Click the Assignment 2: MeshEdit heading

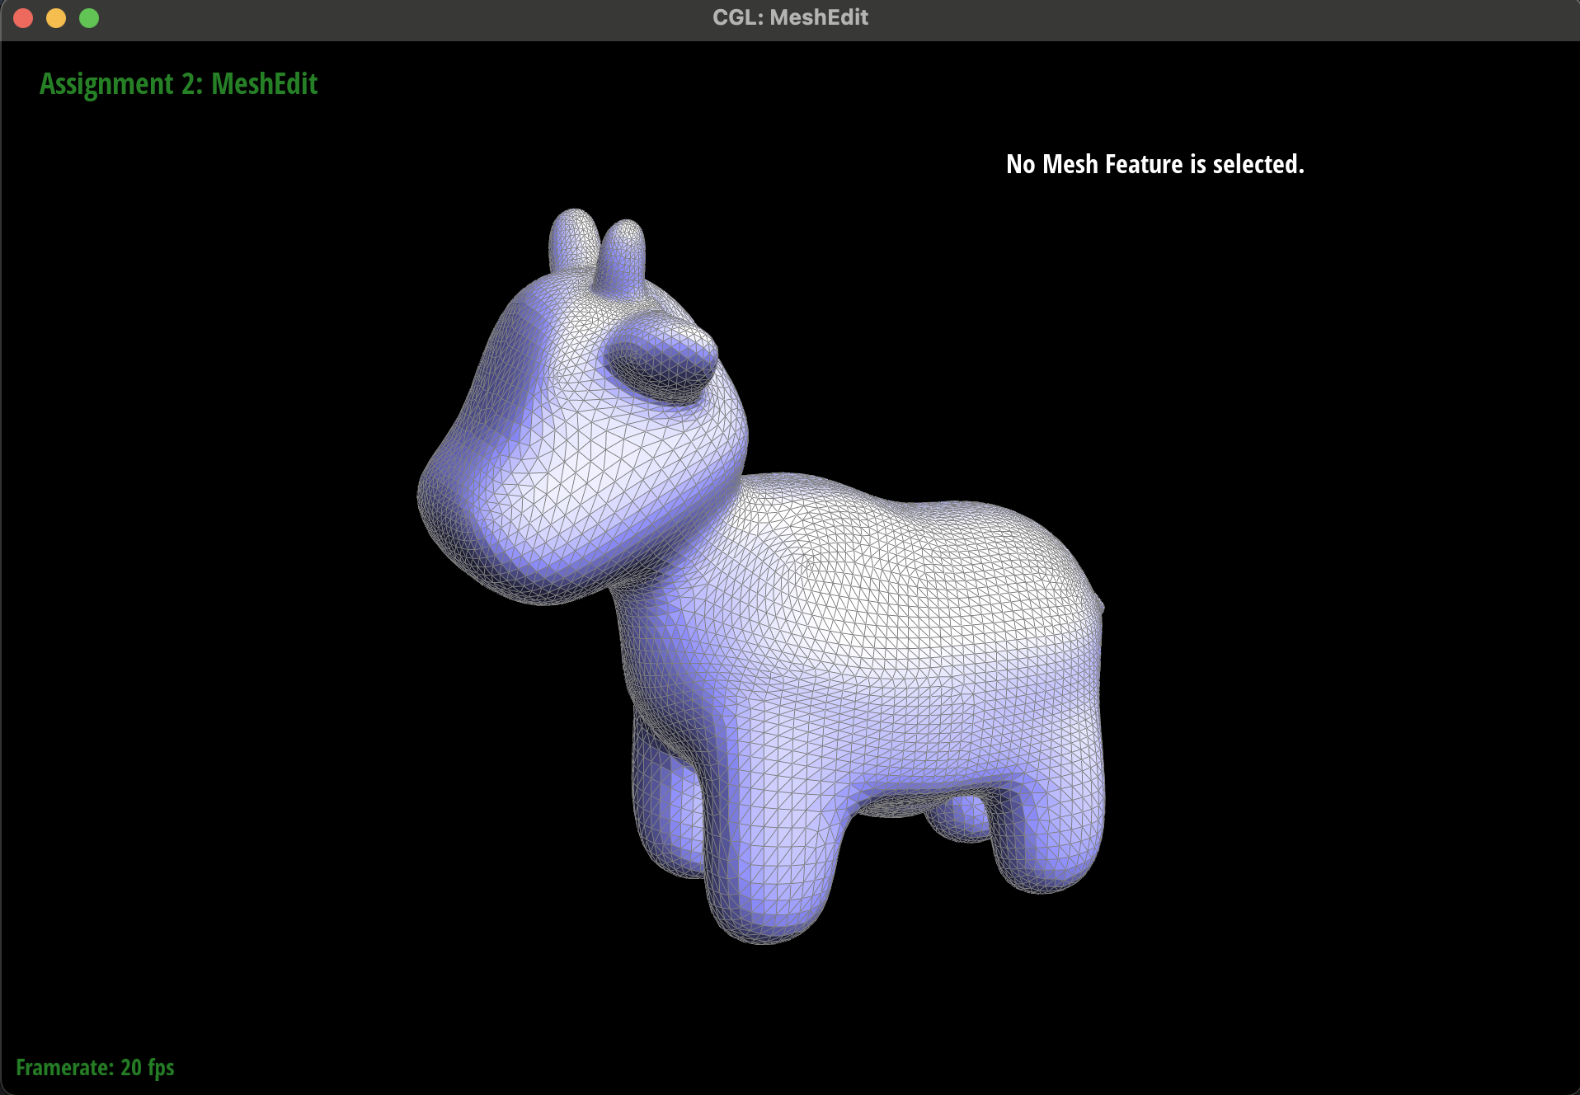[x=178, y=84]
